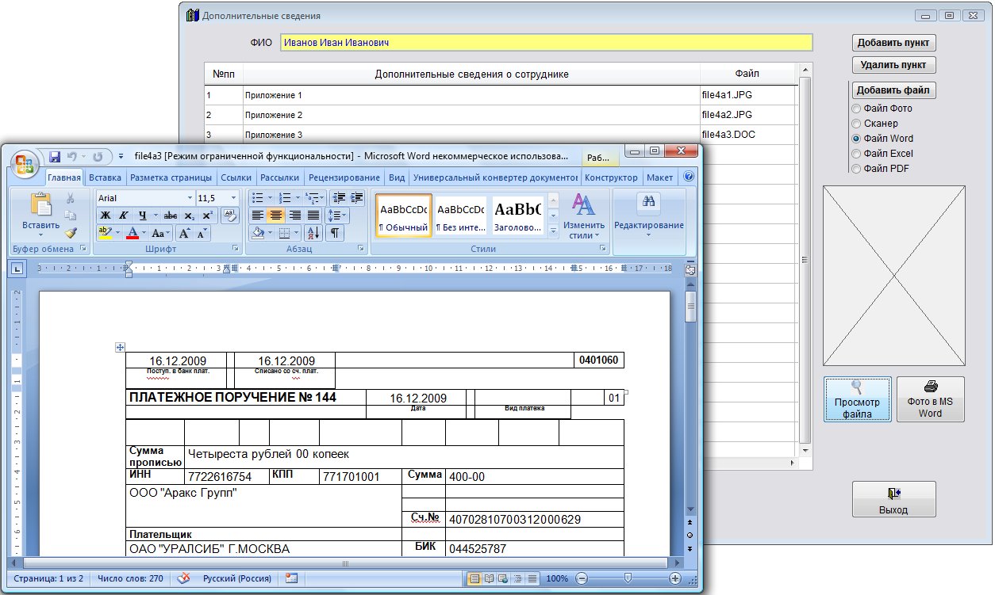Click the Выход exit button
Viewport: 995px width, 595px height.
tap(893, 499)
